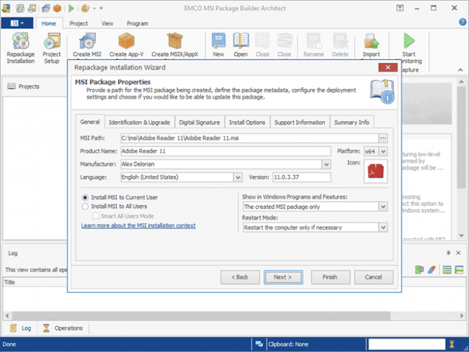Collapse the ribbon with the chevron arrow
The width and height of the screenshot is (469, 352).
point(461,70)
